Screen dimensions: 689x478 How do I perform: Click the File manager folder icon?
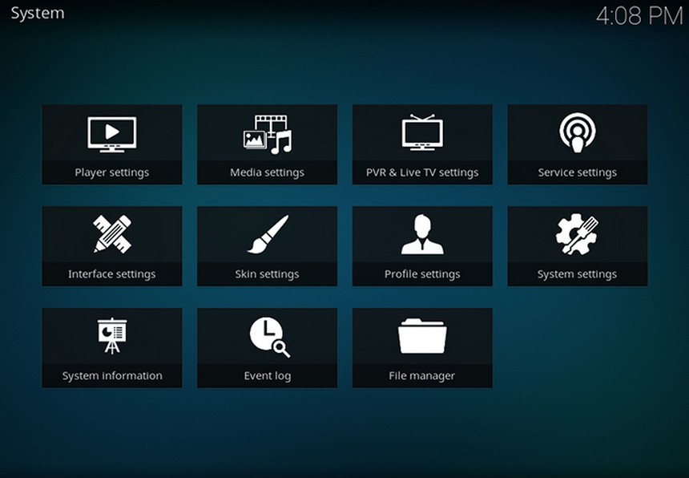pyautogui.click(x=422, y=336)
